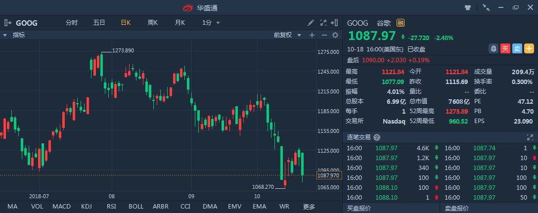This screenshot has height=213, width=538.
Task: Set price alert bell icon
Action: (493, 49)
